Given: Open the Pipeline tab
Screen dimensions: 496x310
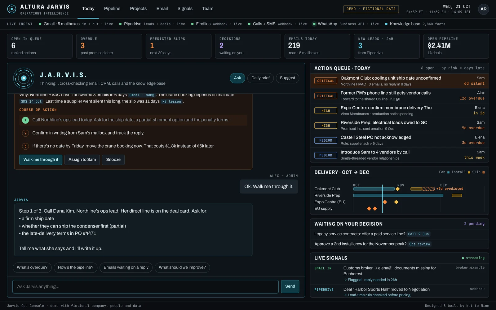Looking at the screenshot, I should pyautogui.click(x=112, y=9).
